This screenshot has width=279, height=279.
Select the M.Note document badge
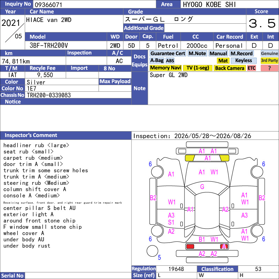[197, 53]
